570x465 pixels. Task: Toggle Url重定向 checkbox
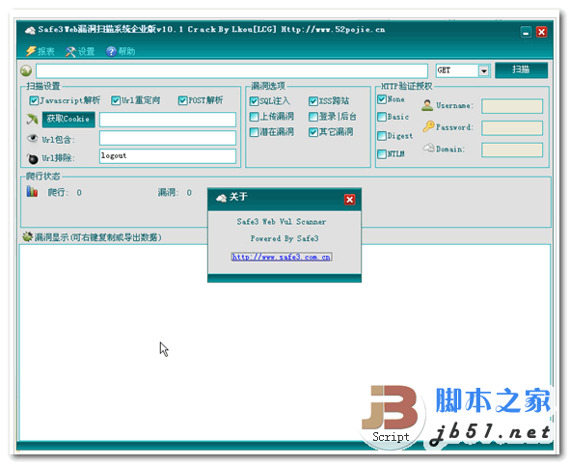(116, 100)
